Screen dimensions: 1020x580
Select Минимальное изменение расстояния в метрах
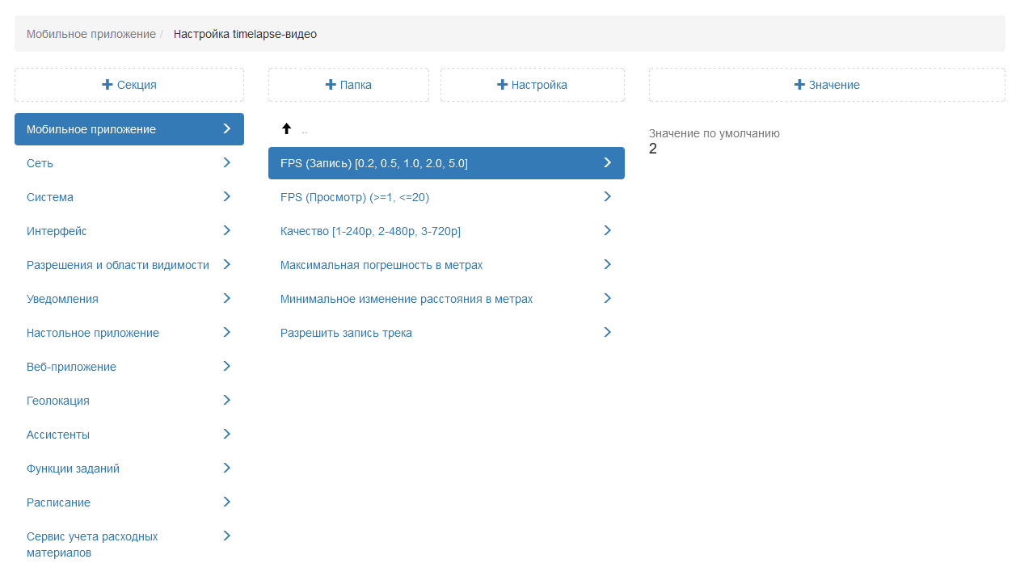coord(406,299)
